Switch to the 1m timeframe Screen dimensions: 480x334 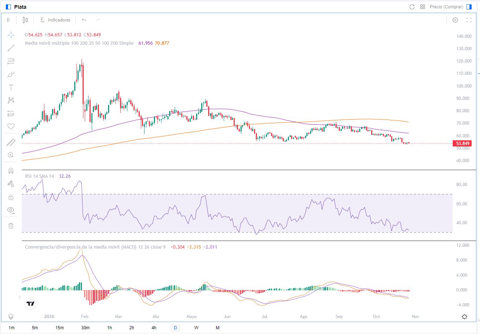(12, 328)
